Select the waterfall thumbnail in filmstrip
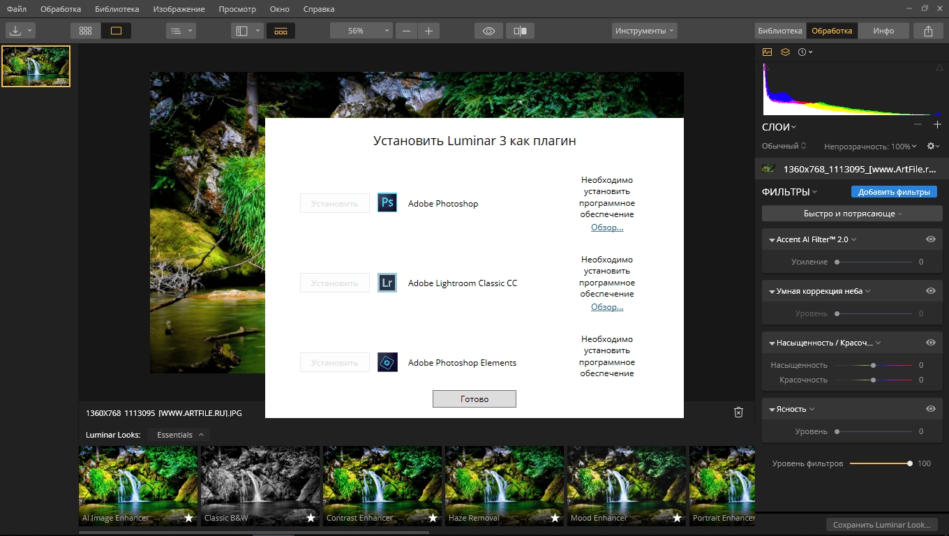The width and height of the screenshot is (949, 536). (36, 66)
